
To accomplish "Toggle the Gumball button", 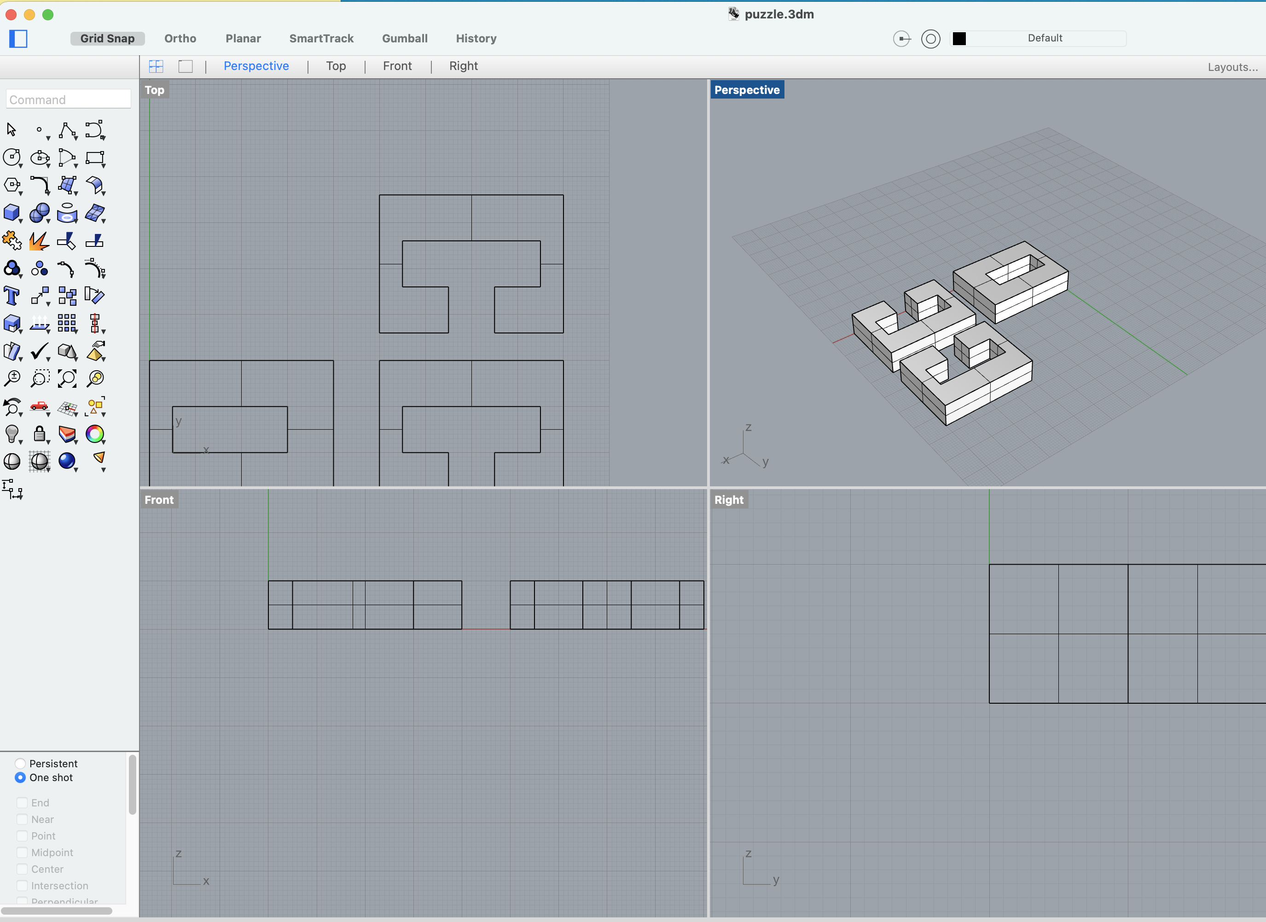I will pos(404,39).
